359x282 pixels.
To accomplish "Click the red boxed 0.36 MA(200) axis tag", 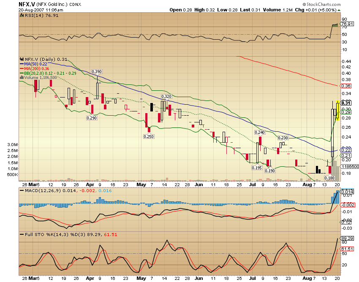I will coord(346,86).
